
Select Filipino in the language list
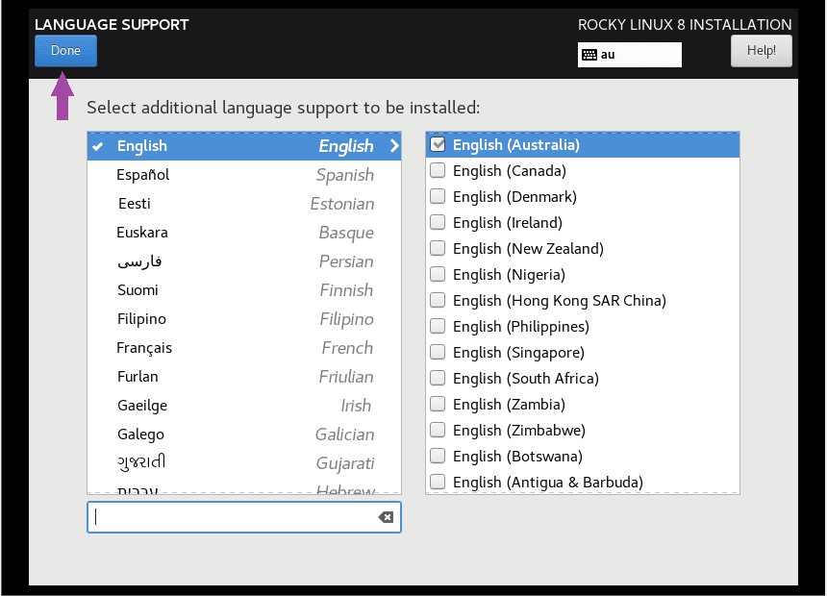tap(244, 319)
